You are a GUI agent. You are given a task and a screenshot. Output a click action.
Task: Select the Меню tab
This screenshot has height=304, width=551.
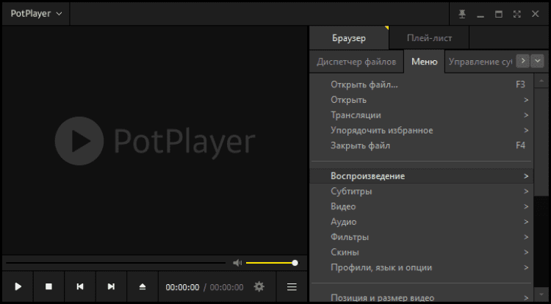click(424, 62)
